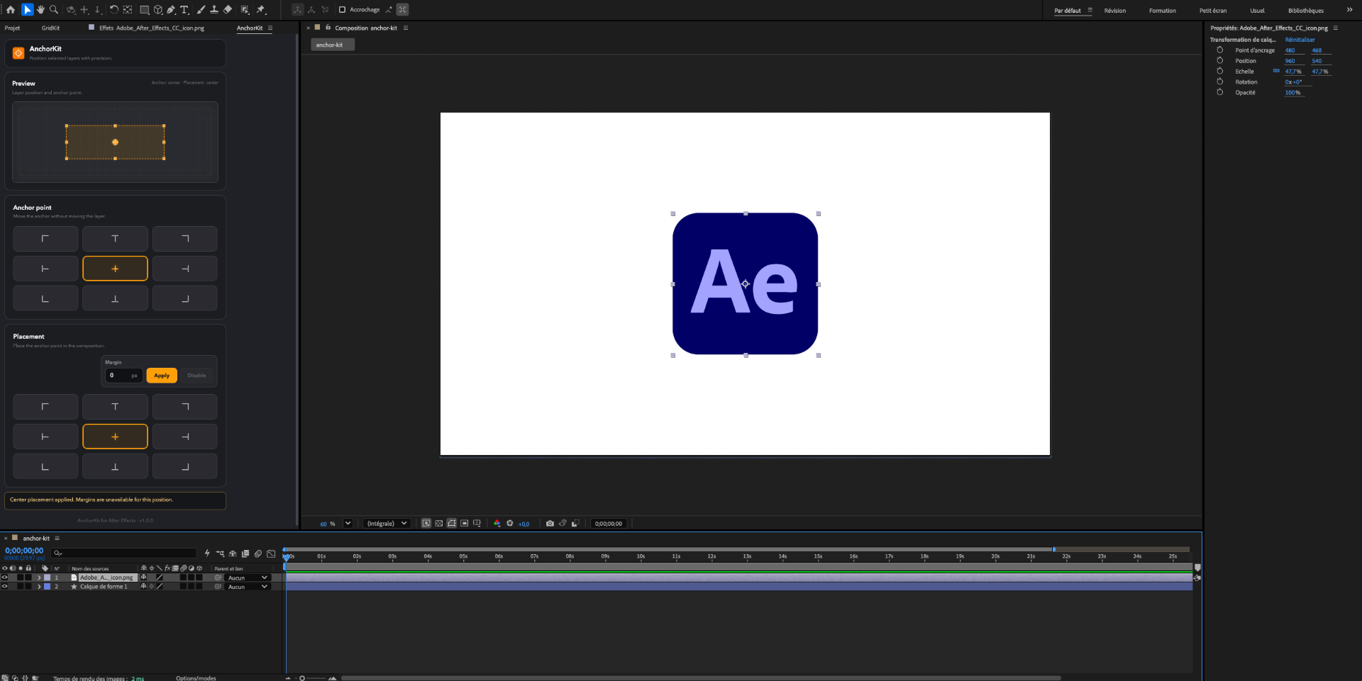1362x681 pixels.
Task: Switch to the Révision workspace
Action: (1115, 11)
